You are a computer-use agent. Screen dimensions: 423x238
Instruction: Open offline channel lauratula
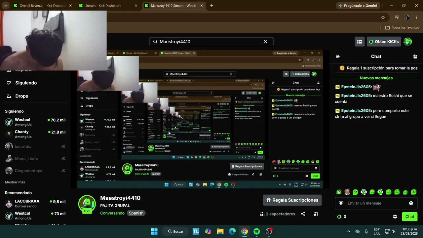35,146
